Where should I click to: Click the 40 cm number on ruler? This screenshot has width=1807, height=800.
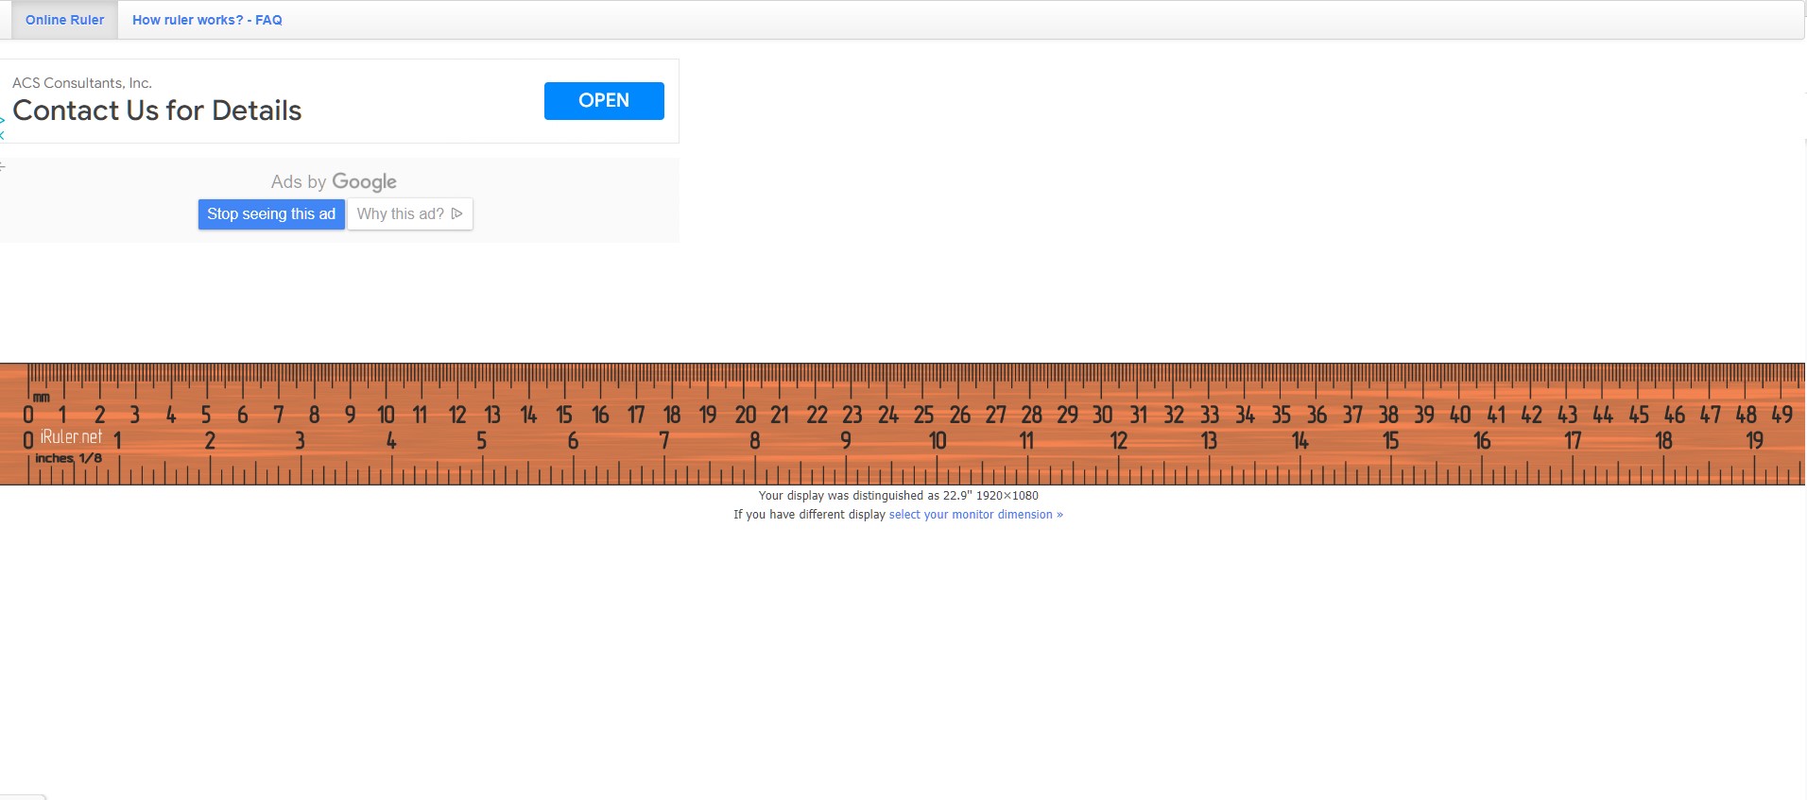pyautogui.click(x=1460, y=415)
